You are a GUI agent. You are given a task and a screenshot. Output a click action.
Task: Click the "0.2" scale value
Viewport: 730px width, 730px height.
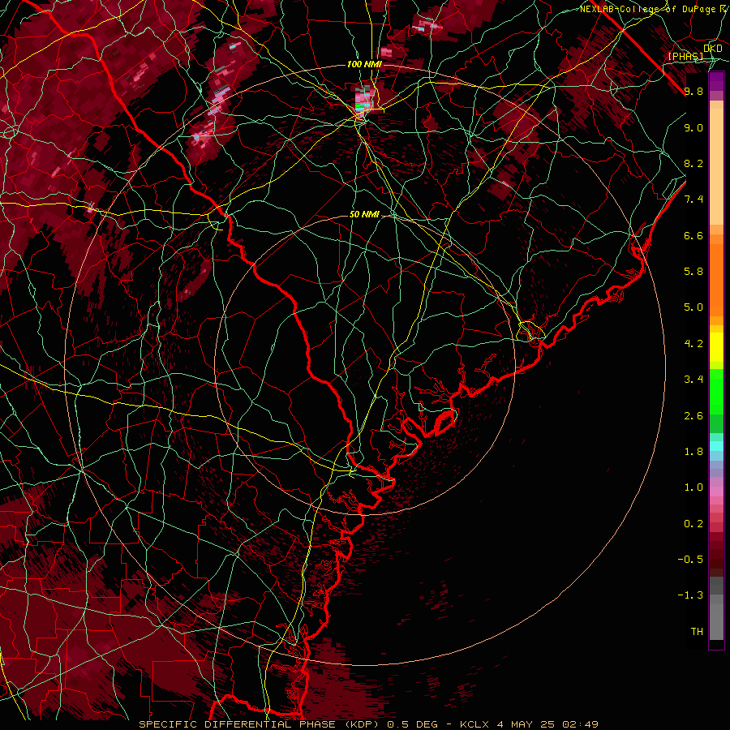pos(693,524)
